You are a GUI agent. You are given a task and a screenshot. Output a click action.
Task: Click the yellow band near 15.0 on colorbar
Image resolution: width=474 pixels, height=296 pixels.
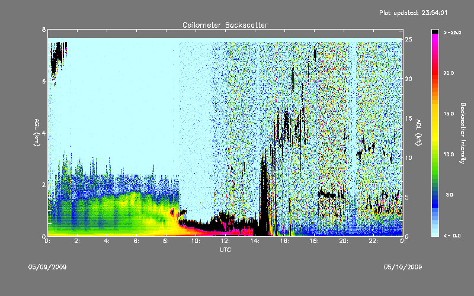[435, 114]
